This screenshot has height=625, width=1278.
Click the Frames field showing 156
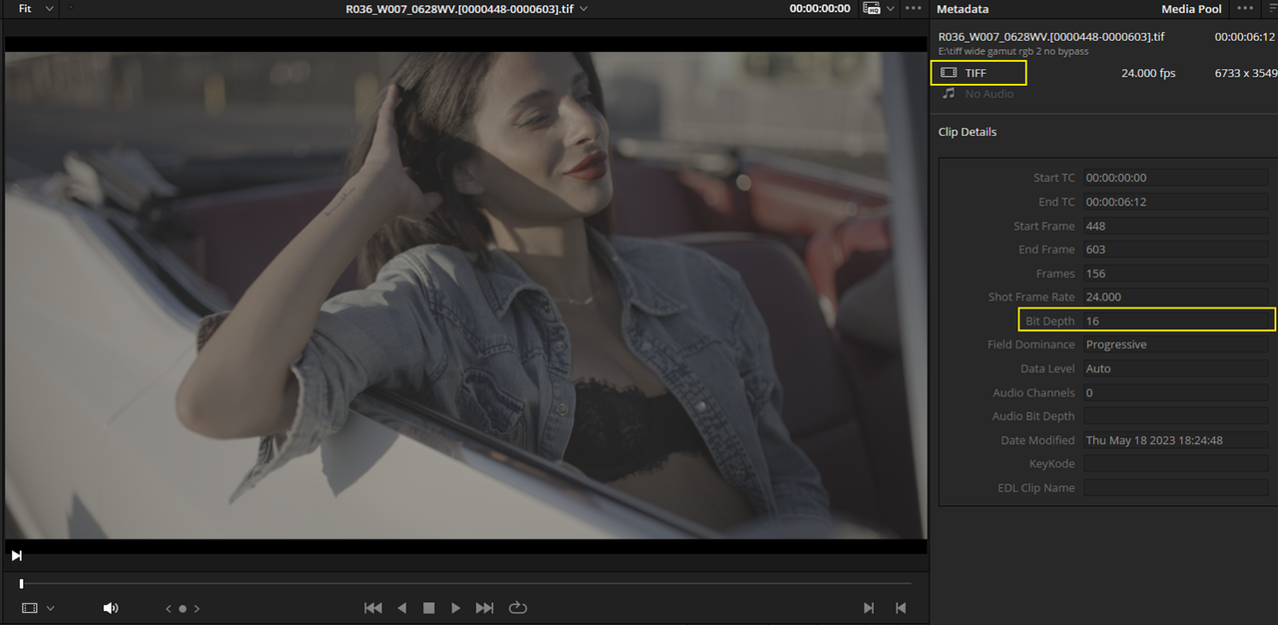1175,274
